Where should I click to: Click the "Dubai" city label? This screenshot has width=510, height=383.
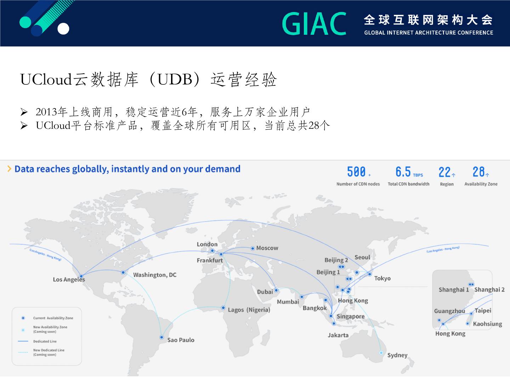(x=265, y=292)
